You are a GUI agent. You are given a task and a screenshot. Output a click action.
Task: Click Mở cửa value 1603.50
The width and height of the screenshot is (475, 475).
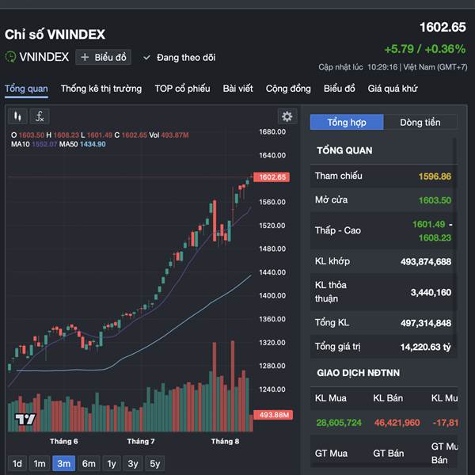435,200
